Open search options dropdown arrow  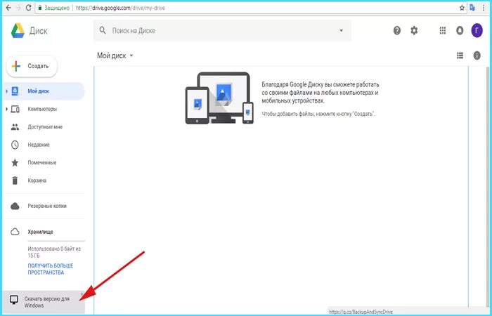point(342,31)
